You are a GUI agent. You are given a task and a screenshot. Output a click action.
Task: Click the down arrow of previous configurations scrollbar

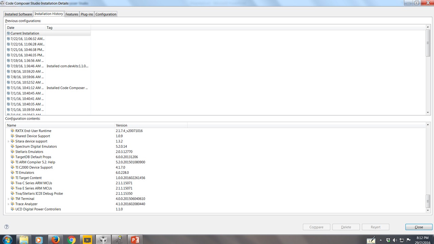pos(428,113)
